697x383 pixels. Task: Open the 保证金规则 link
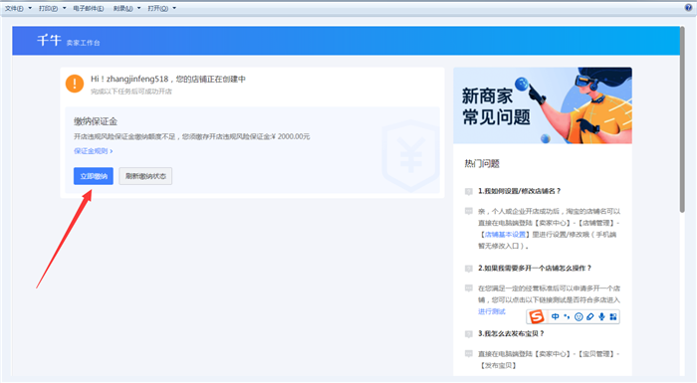coord(93,151)
